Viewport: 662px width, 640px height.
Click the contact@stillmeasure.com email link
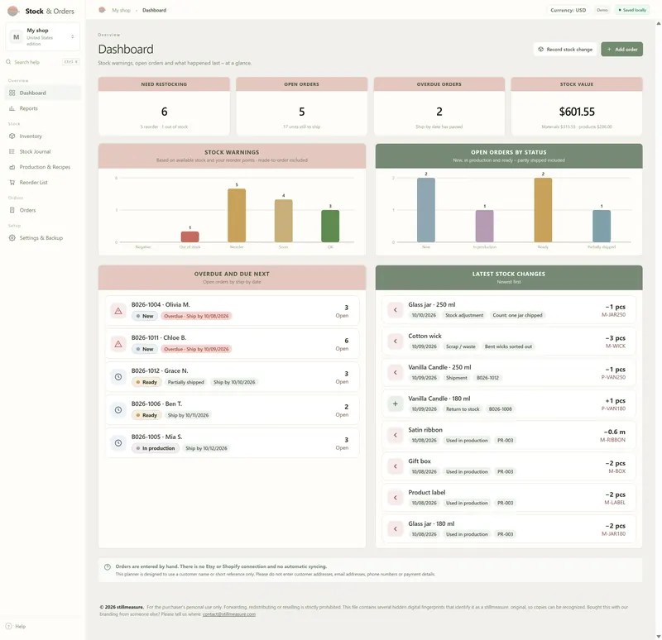click(229, 614)
